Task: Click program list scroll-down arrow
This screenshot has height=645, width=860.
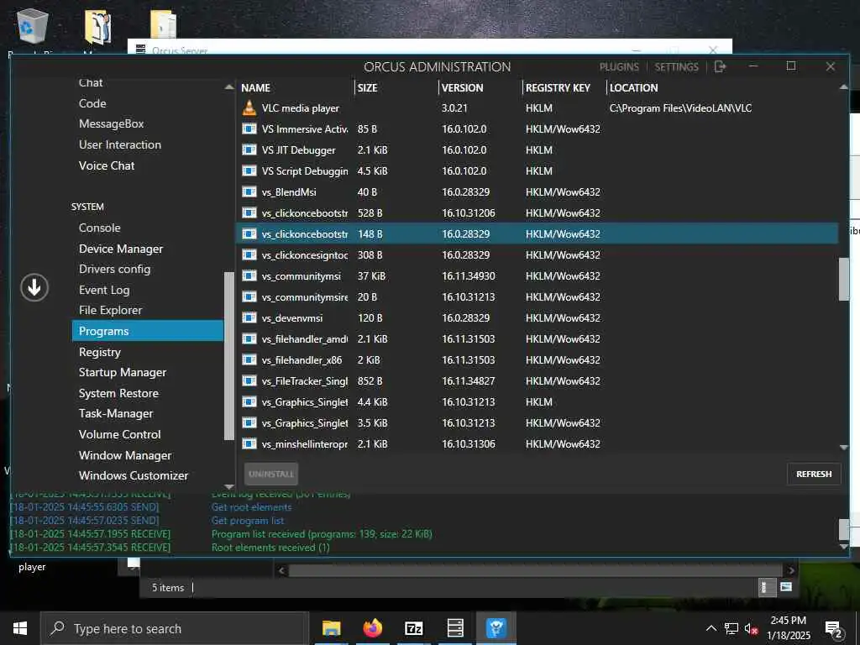Action: [x=843, y=448]
